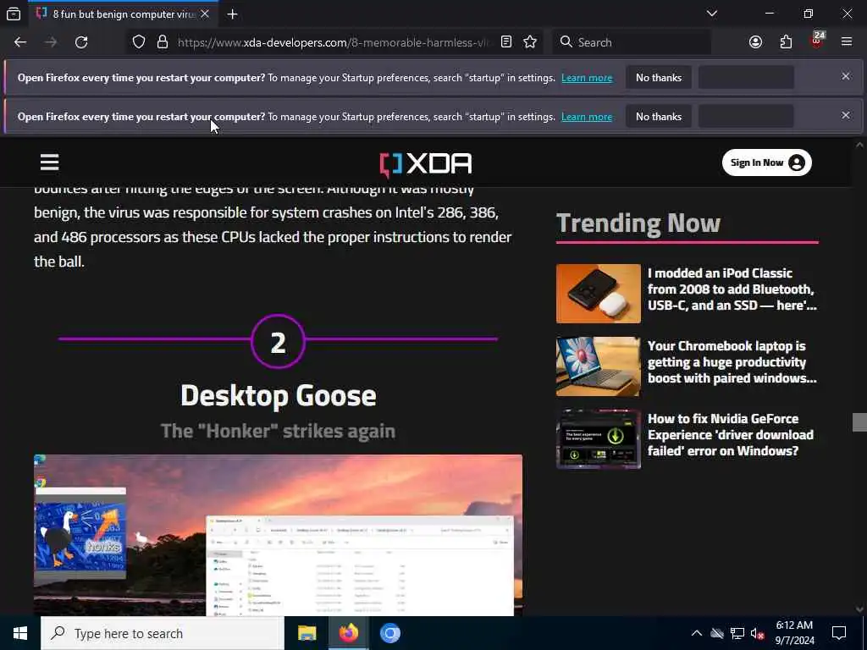867x650 pixels.
Task: Click Firefox icon on taskbar
Action: click(348, 633)
